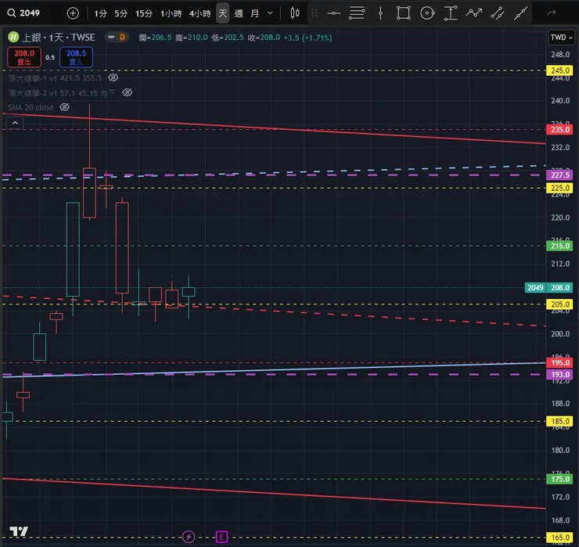Select the circle drawing tool
Image resolution: width=579 pixels, height=547 pixels.
427,13
